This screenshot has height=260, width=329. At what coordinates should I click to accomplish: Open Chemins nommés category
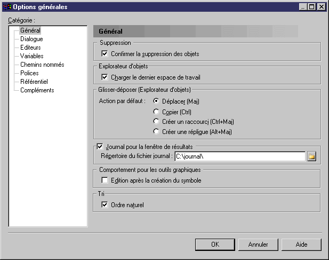[x=42, y=65]
